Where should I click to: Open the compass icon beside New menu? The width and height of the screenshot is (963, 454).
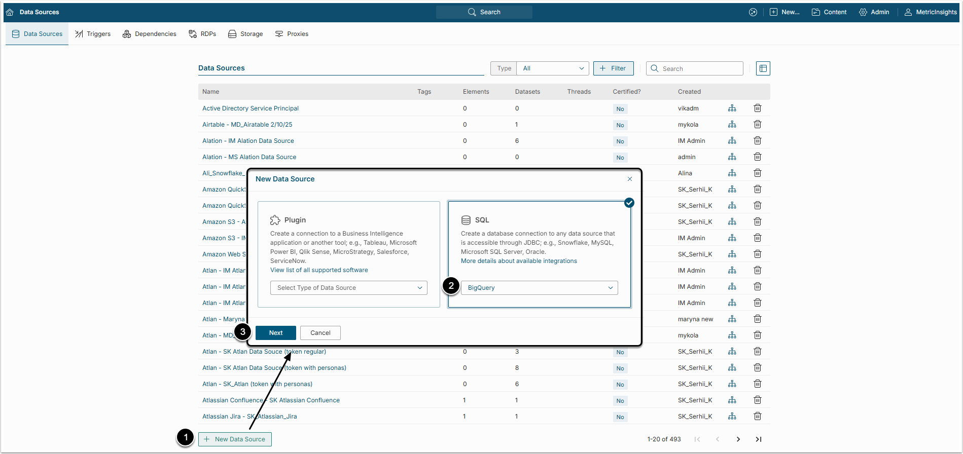[753, 12]
